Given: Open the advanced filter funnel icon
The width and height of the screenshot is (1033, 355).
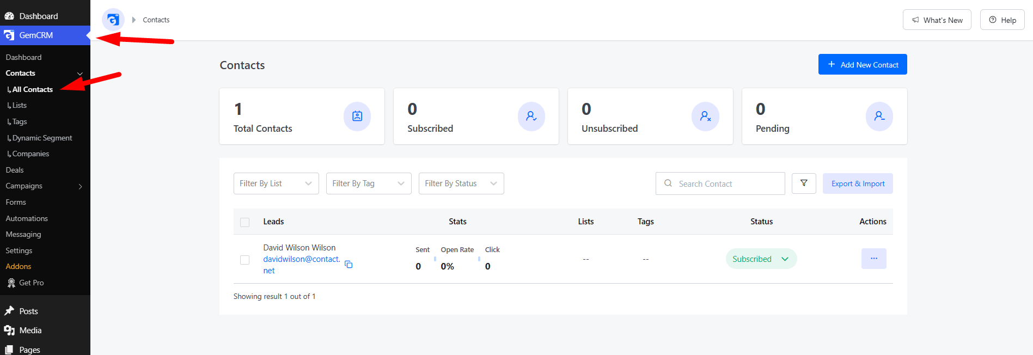Looking at the screenshot, I should click(804, 183).
